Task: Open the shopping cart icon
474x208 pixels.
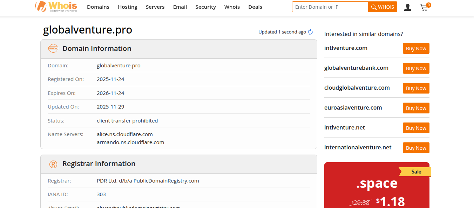Action: pyautogui.click(x=424, y=7)
